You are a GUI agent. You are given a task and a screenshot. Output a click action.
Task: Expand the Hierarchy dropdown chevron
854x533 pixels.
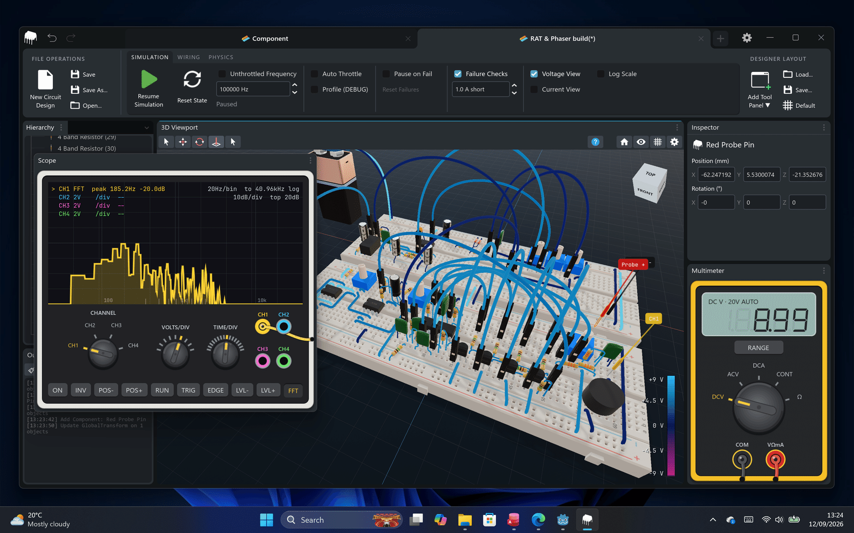pyautogui.click(x=147, y=127)
